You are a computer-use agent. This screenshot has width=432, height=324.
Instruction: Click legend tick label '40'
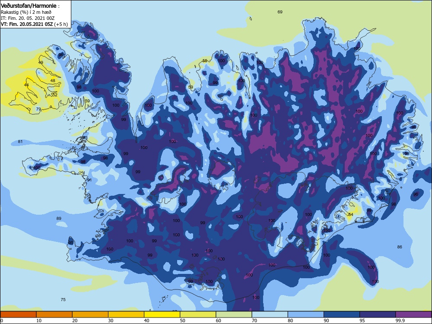147,321
